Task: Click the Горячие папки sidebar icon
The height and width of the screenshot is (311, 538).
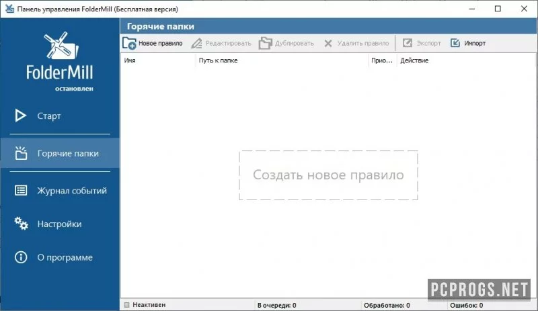Action: coord(21,153)
